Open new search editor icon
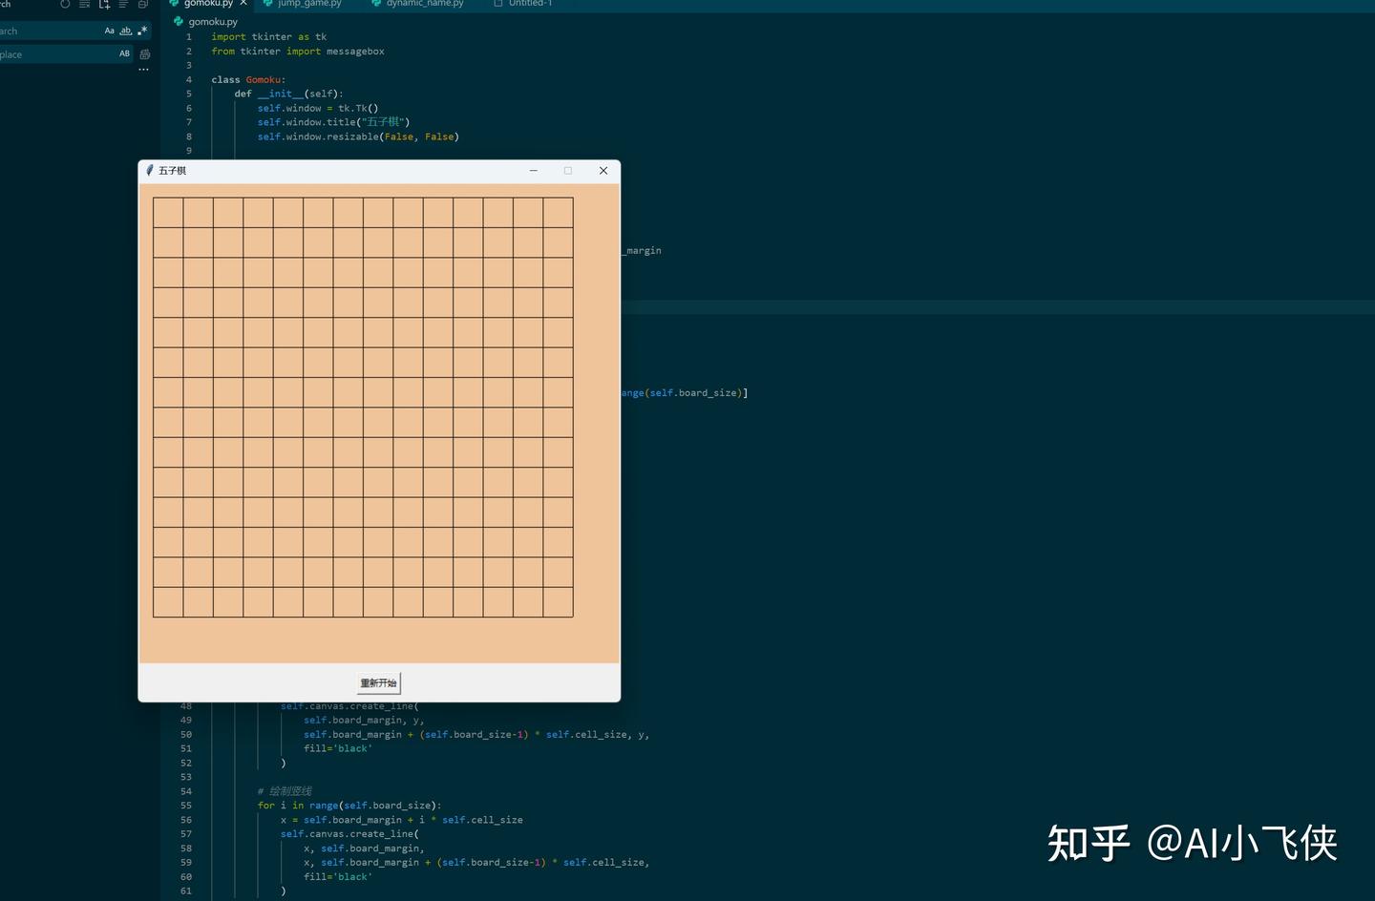Image resolution: width=1375 pixels, height=901 pixels. [x=104, y=5]
